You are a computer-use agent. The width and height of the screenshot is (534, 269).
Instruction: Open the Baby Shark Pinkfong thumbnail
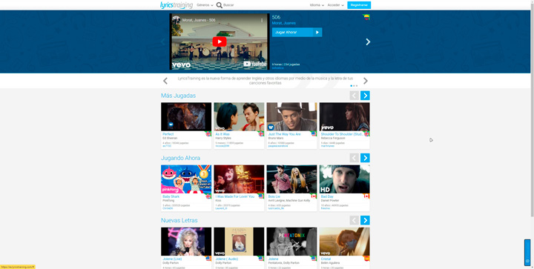click(x=186, y=179)
